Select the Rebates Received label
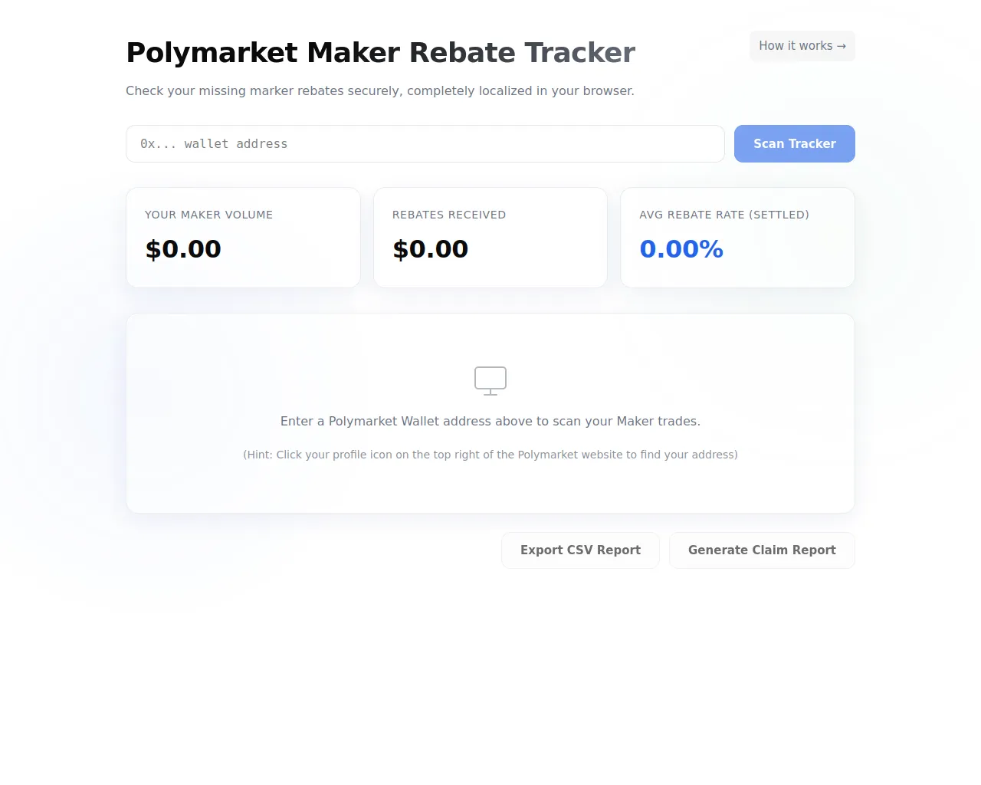This screenshot has width=981, height=785. (x=449, y=215)
